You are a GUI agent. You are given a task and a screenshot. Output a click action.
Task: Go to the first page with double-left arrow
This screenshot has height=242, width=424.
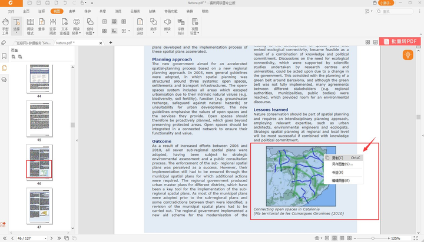click(5, 238)
